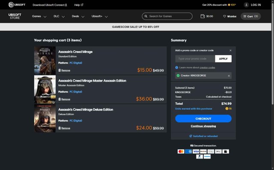Image resolution: width=274 pixels, height=170 pixels.
Task: Click Download Ubisoft Connect link
Action: coord(50,5)
